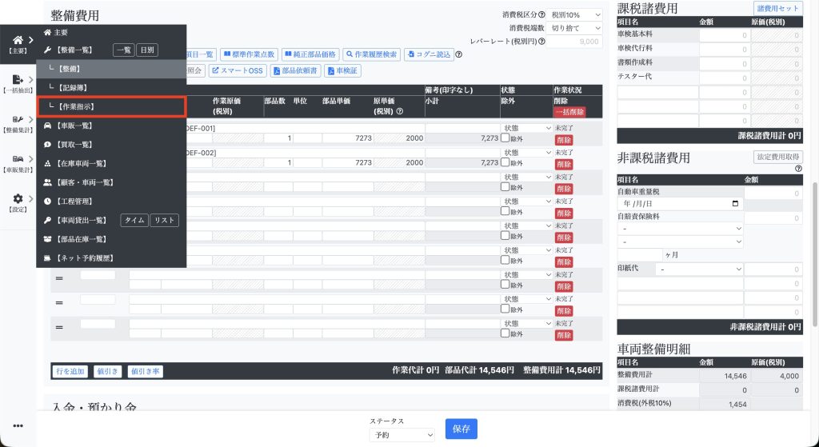The image size is (819, 447).
Task: Open the 消費税区分 税別10% dropdown
Action: 574,14
